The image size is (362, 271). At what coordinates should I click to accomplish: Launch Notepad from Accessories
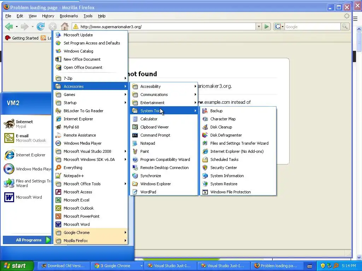(164, 143)
